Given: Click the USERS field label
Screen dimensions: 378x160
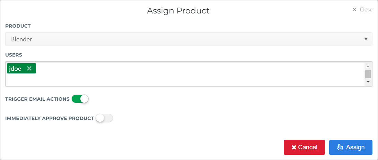Looking at the screenshot, I should pos(14,55).
